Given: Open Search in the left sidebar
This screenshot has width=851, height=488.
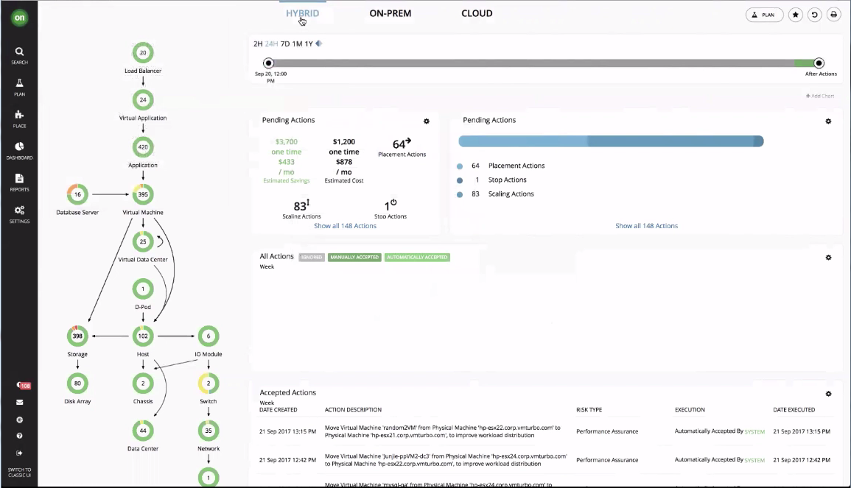Looking at the screenshot, I should click(19, 54).
